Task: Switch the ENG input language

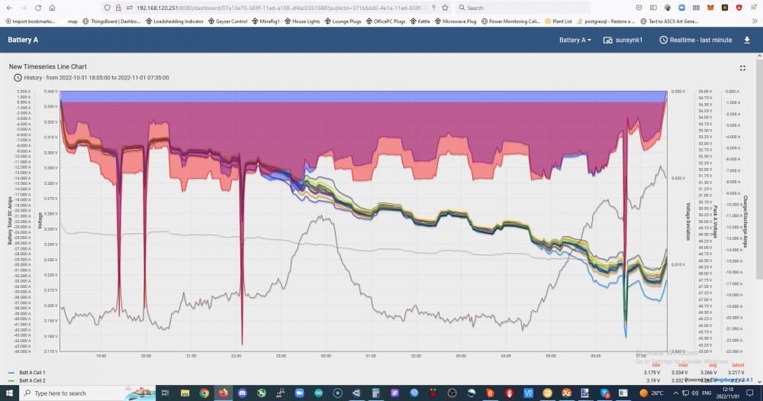Action: (707, 393)
